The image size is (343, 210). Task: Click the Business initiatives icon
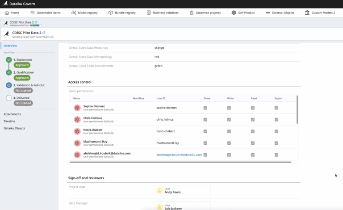149,13
